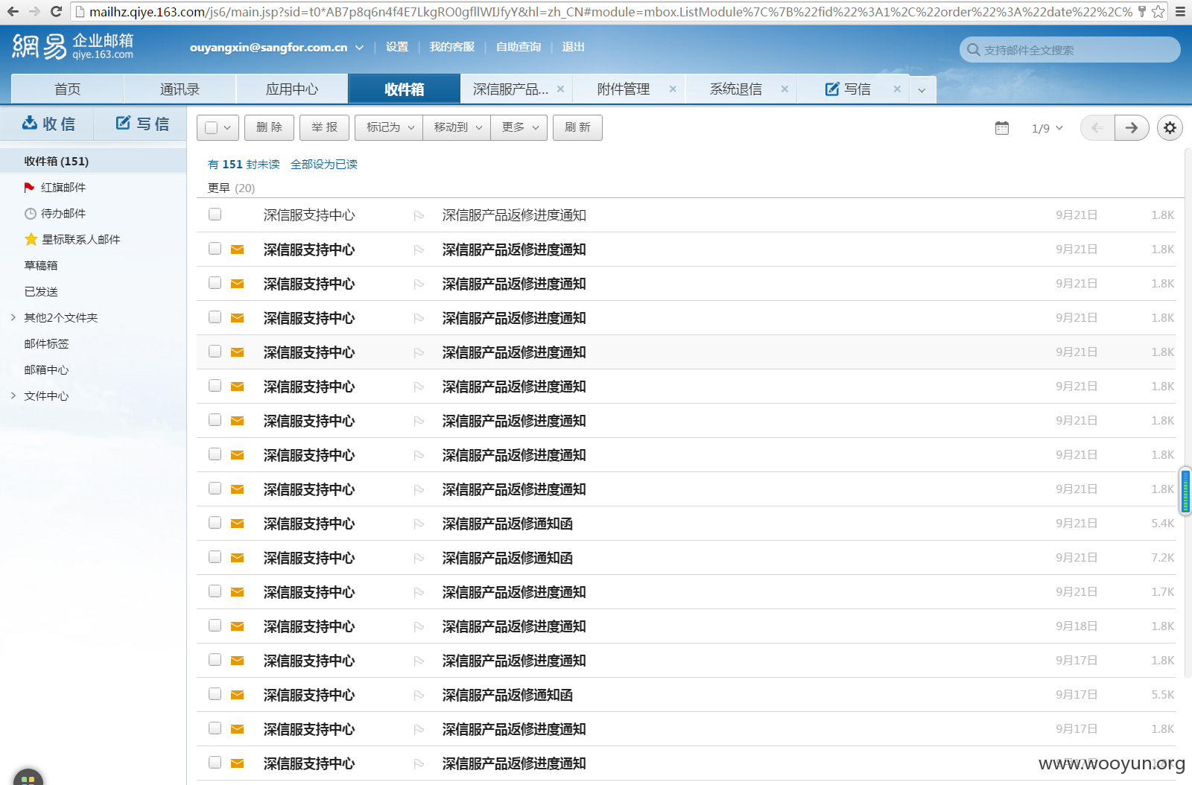
Task: Open the mailbox settings gear icon
Action: point(1170,128)
